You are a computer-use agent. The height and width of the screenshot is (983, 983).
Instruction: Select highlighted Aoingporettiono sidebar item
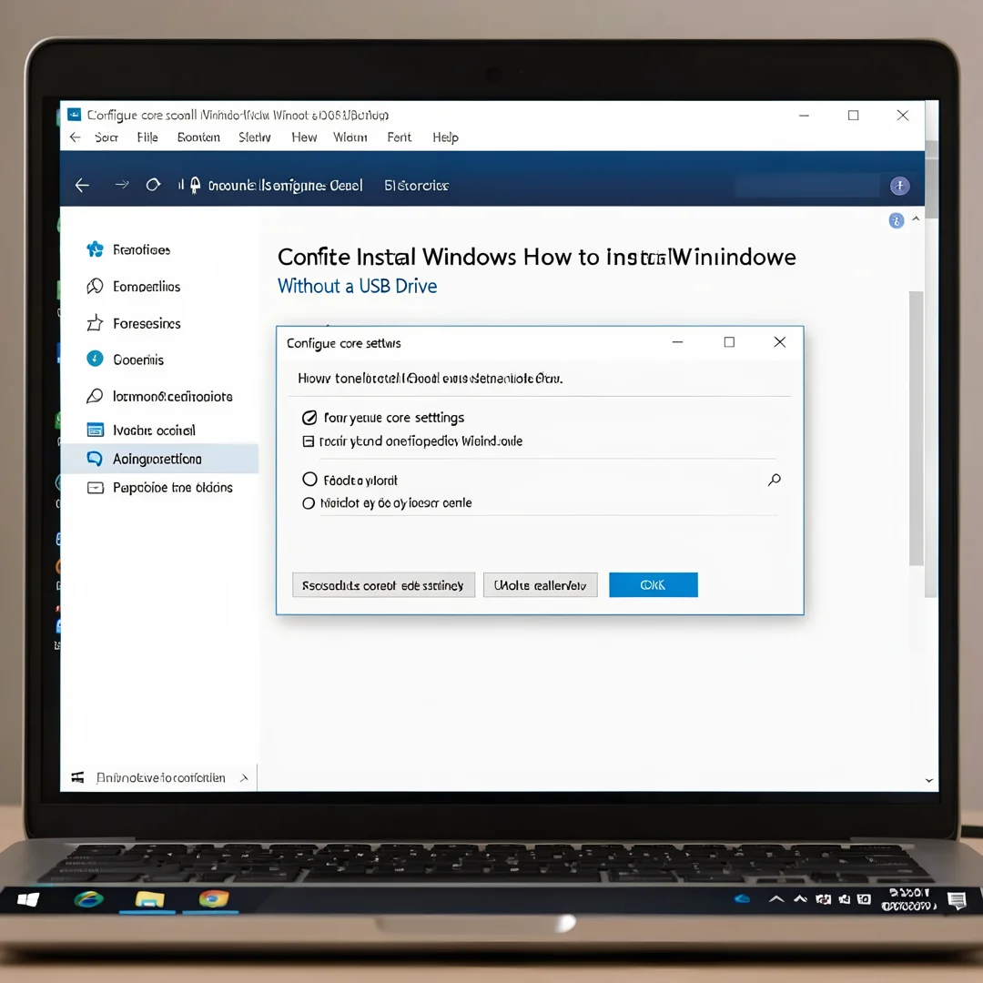(x=159, y=459)
